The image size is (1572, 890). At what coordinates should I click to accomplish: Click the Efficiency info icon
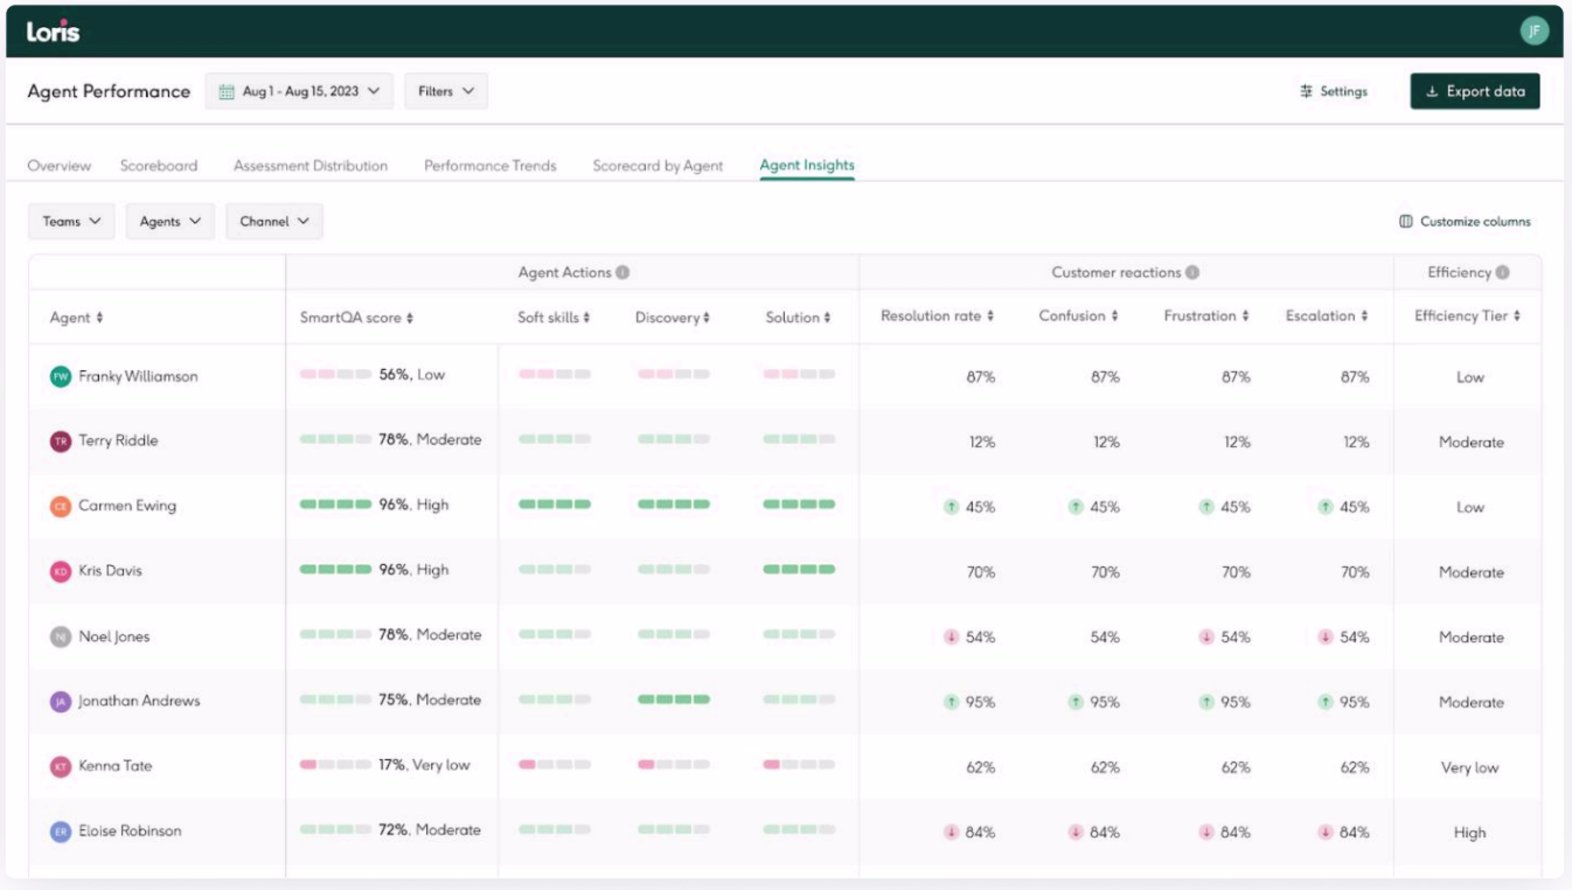(x=1503, y=273)
